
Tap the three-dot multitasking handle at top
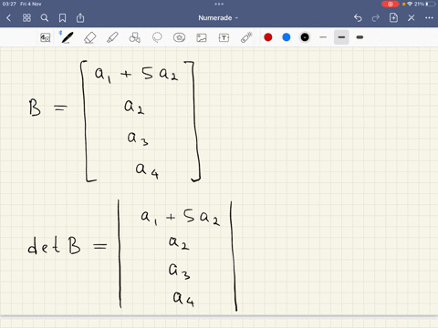click(219, 4)
